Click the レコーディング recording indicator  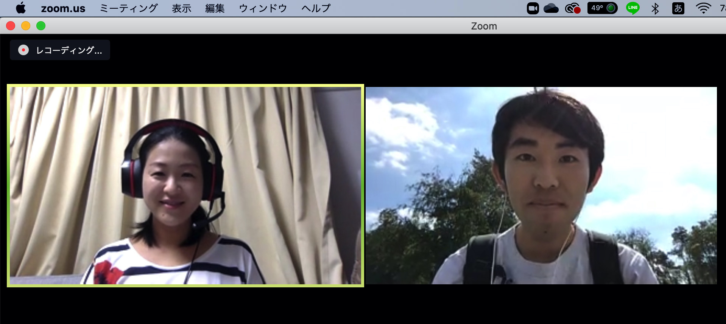[x=60, y=50]
